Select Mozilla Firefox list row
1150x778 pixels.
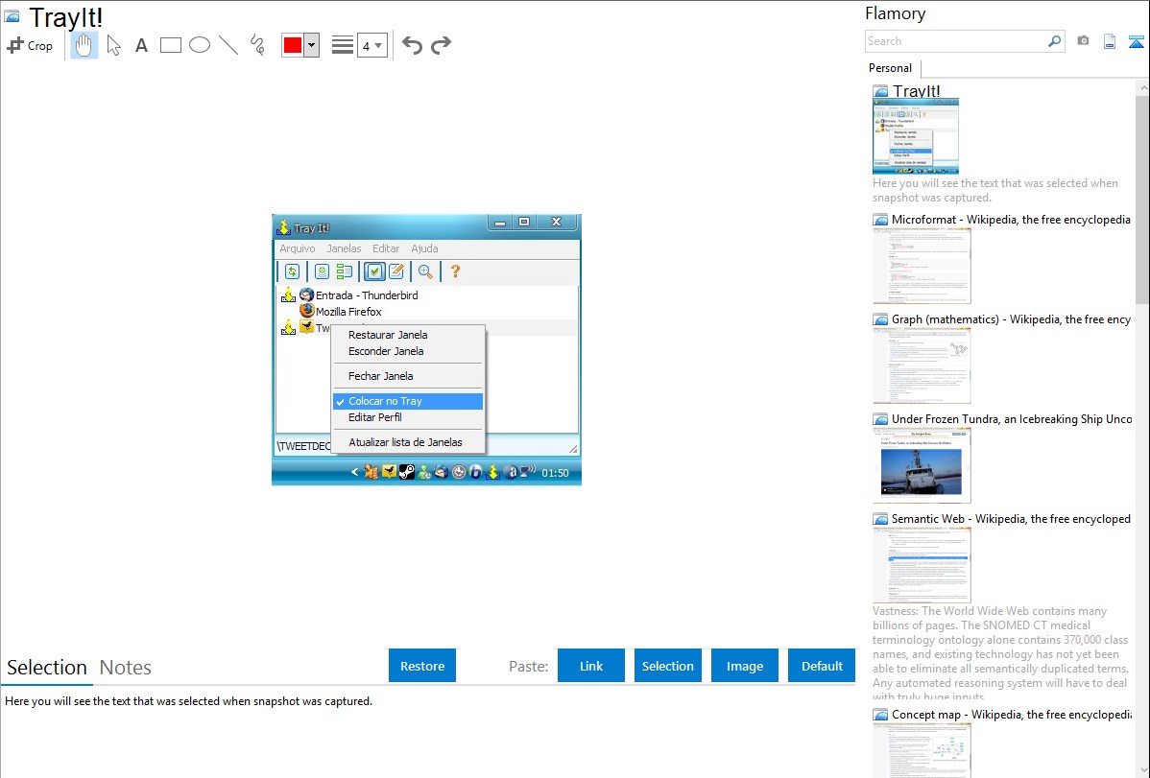coord(427,312)
